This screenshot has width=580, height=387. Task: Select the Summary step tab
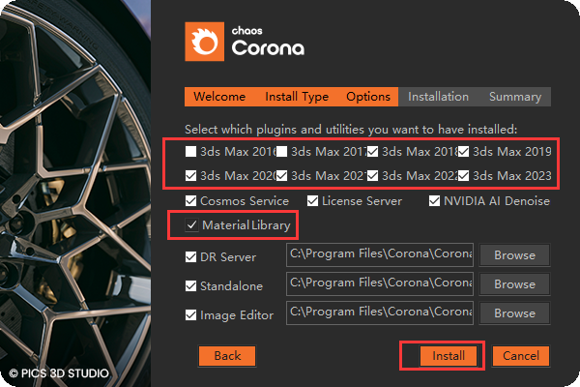515,97
